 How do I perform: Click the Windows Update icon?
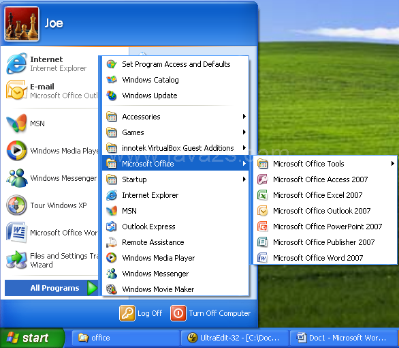[112, 96]
